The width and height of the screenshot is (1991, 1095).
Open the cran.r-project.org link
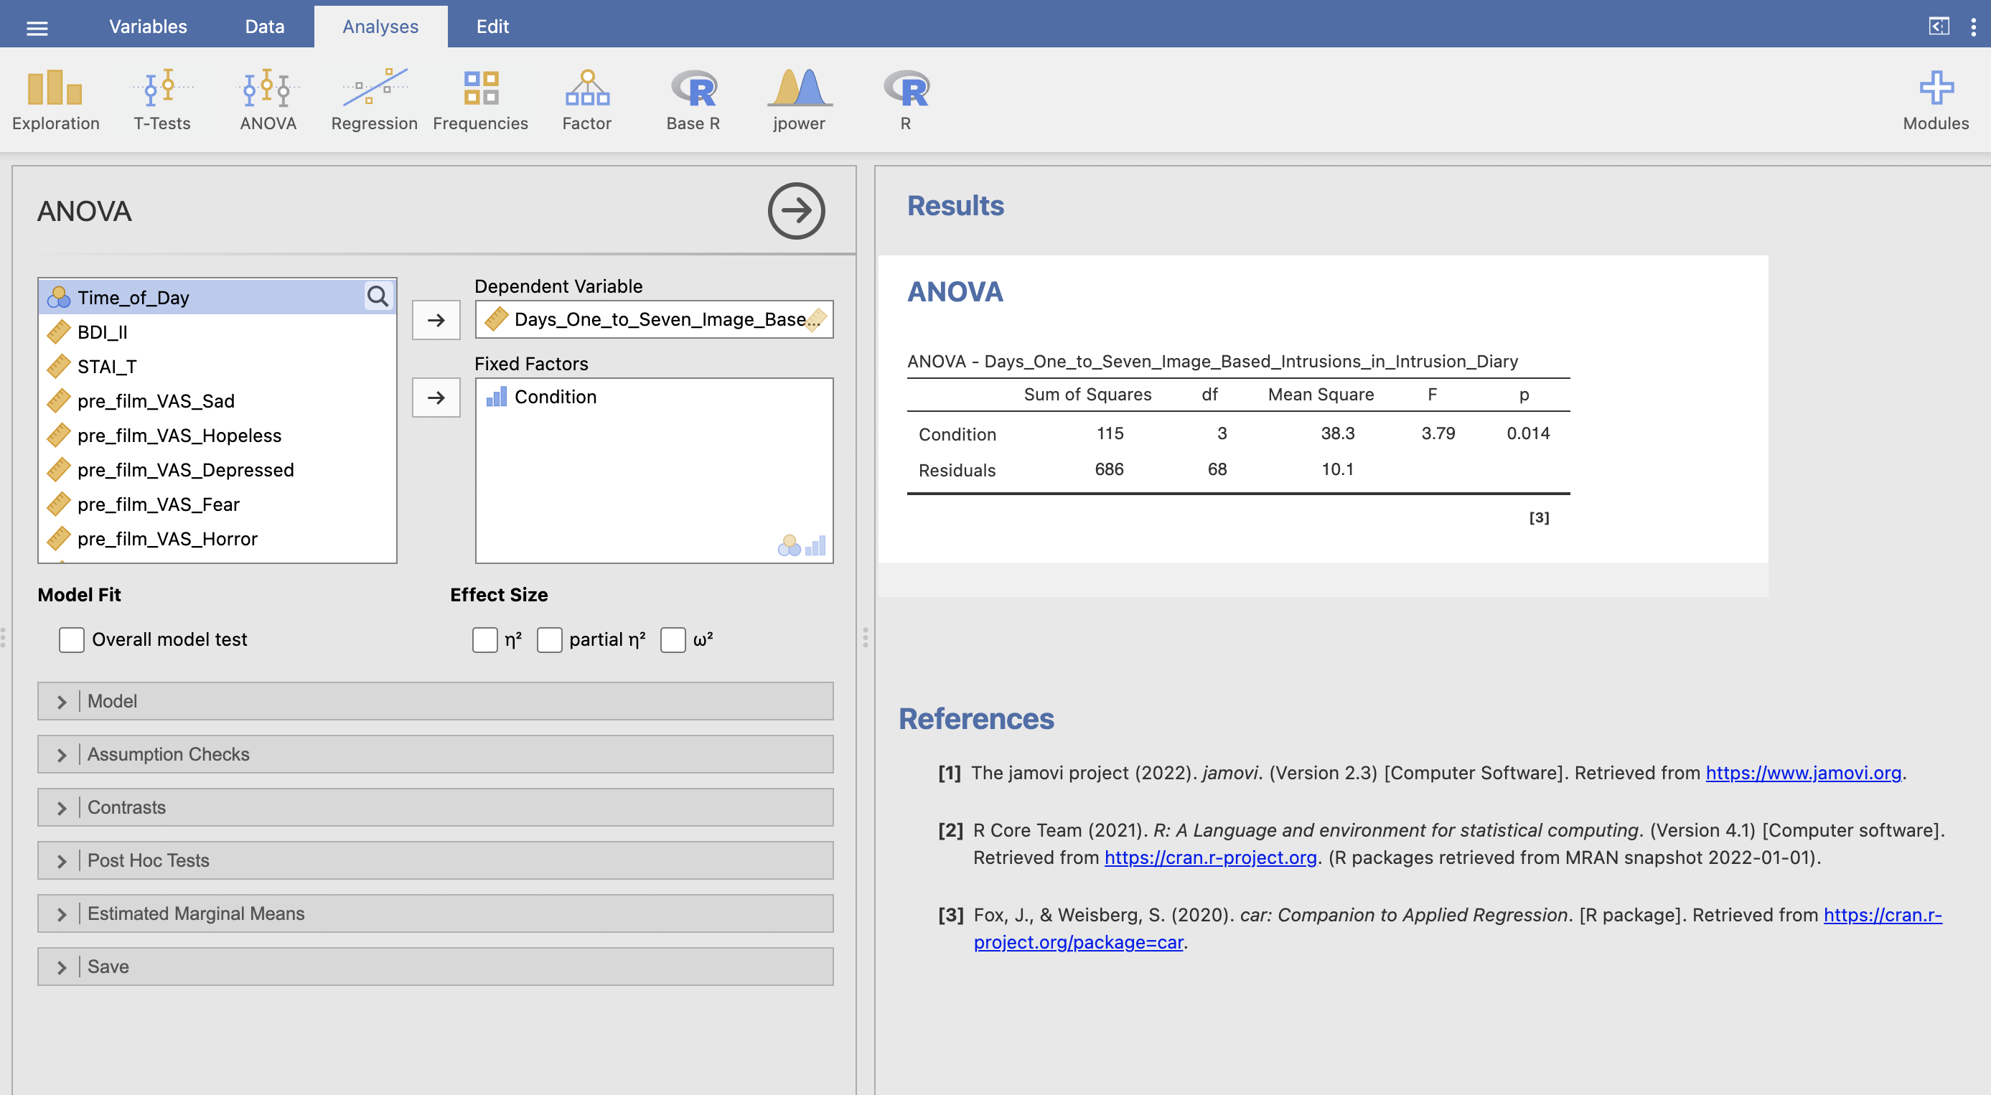1210,857
